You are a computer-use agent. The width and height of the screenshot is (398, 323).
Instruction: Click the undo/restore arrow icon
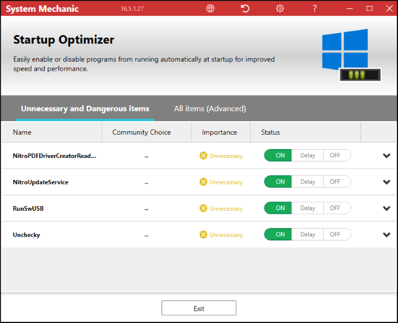coord(245,8)
